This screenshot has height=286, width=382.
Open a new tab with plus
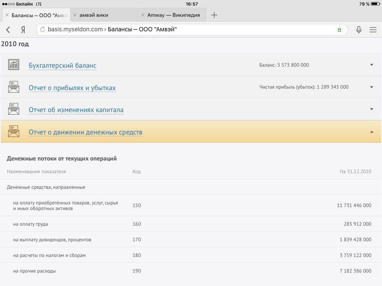pos(214,15)
